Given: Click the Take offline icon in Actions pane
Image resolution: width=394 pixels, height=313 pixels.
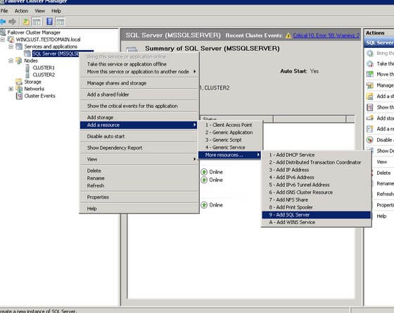Looking at the screenshot, I should pos(370,64).
